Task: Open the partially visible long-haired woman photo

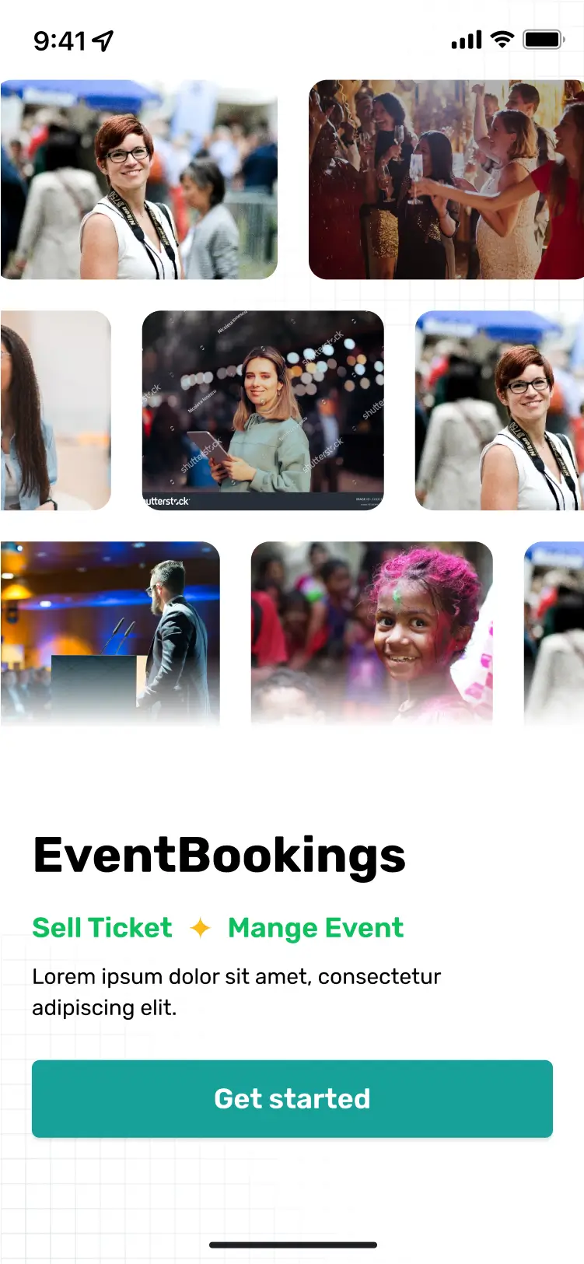Action: coord(55,411)
